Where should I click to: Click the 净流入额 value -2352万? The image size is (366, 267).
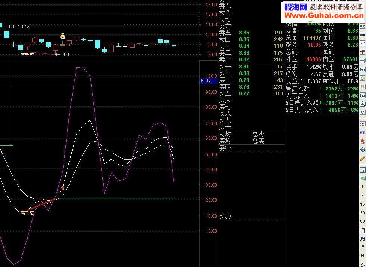click(x=333, y=89)
